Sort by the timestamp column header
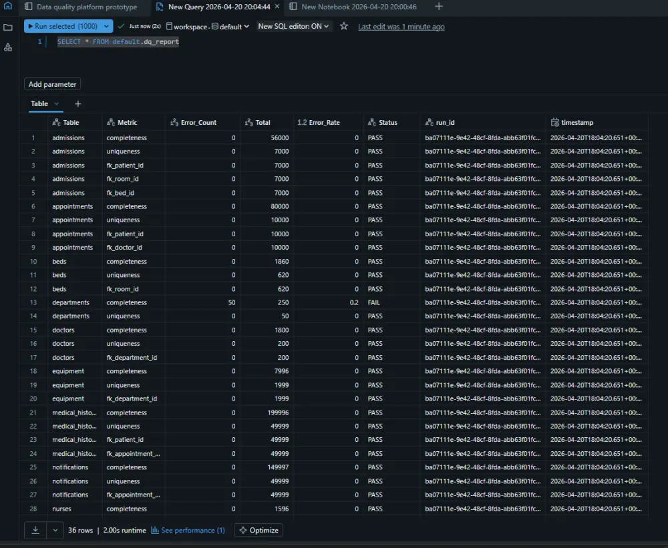The image size is (668, 548). click(x=597, y=123)
